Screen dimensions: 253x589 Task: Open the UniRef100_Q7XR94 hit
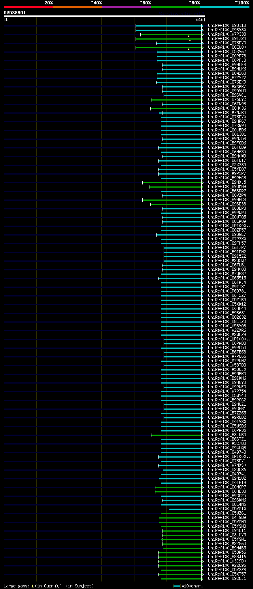pos(227,125)
